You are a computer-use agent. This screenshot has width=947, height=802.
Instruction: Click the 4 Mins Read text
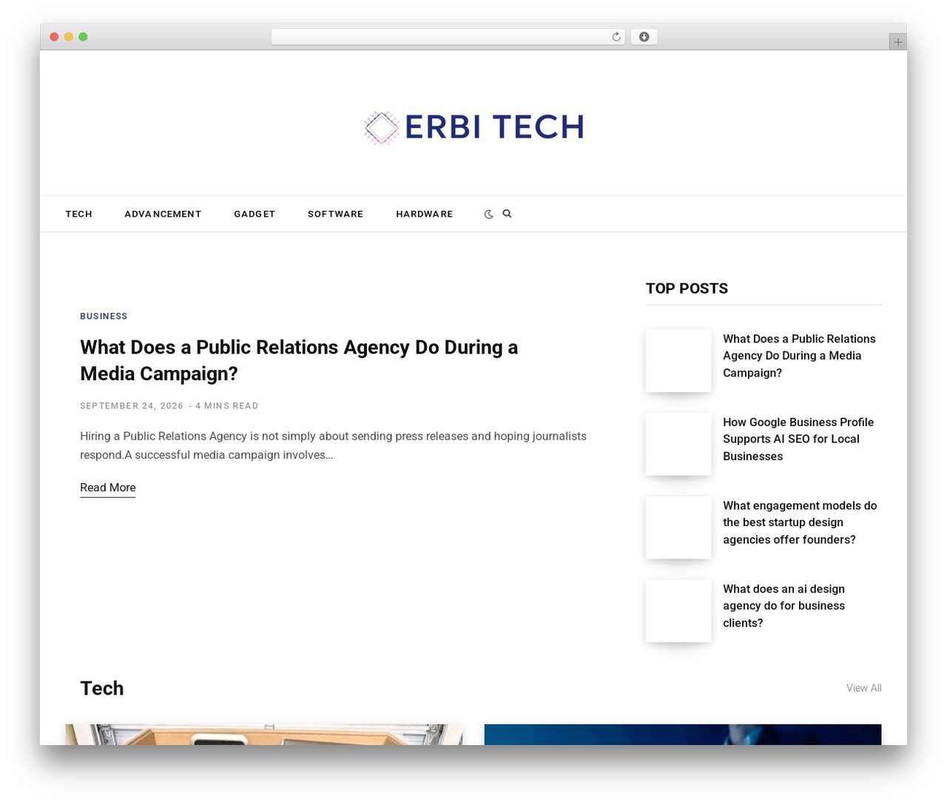click(227, 406)
